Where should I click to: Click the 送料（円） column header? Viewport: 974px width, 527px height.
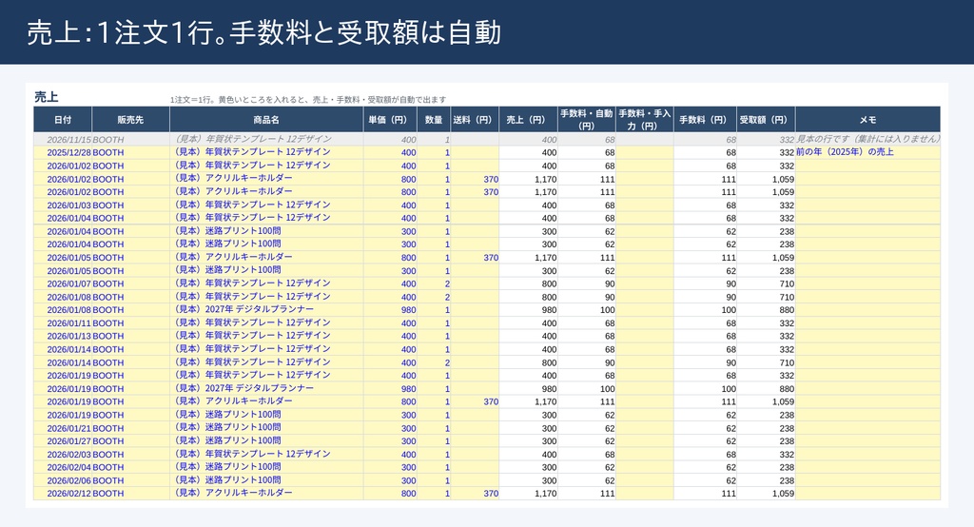[475, 119]
